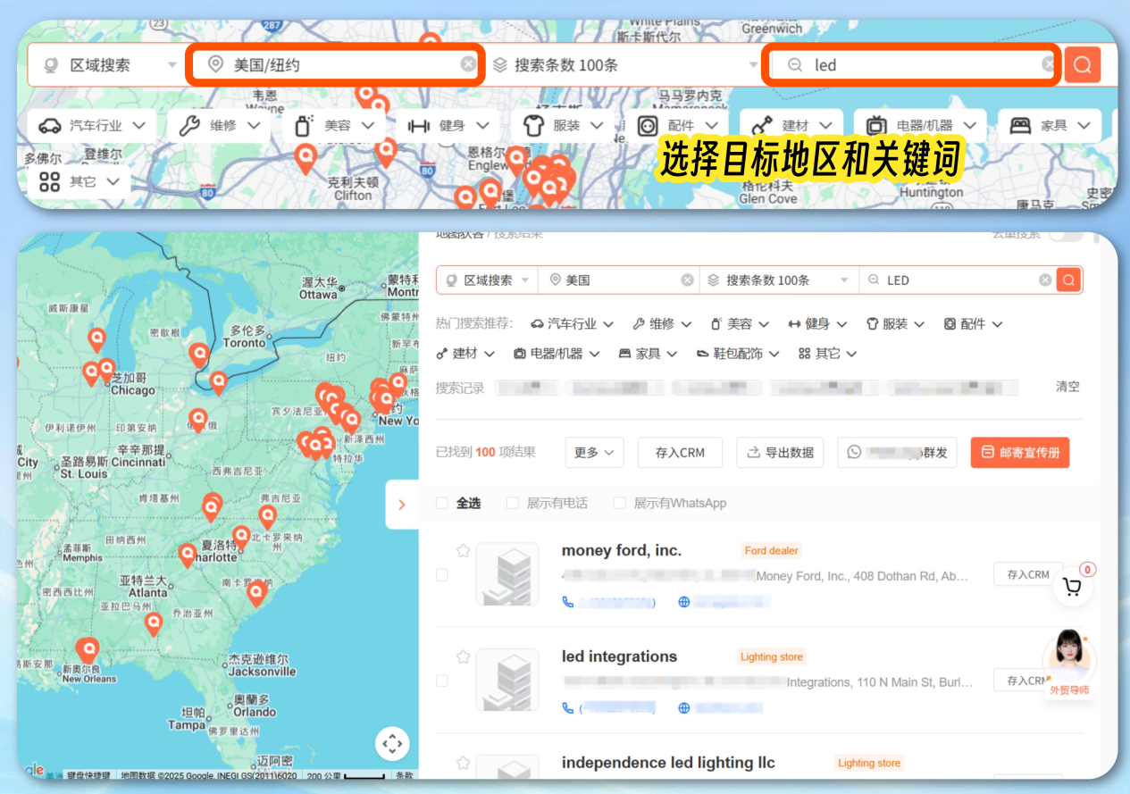The width and height of the screenshot is (1130, 794).
Task: Open the 更多 dropdown
Action: point(594,453)
